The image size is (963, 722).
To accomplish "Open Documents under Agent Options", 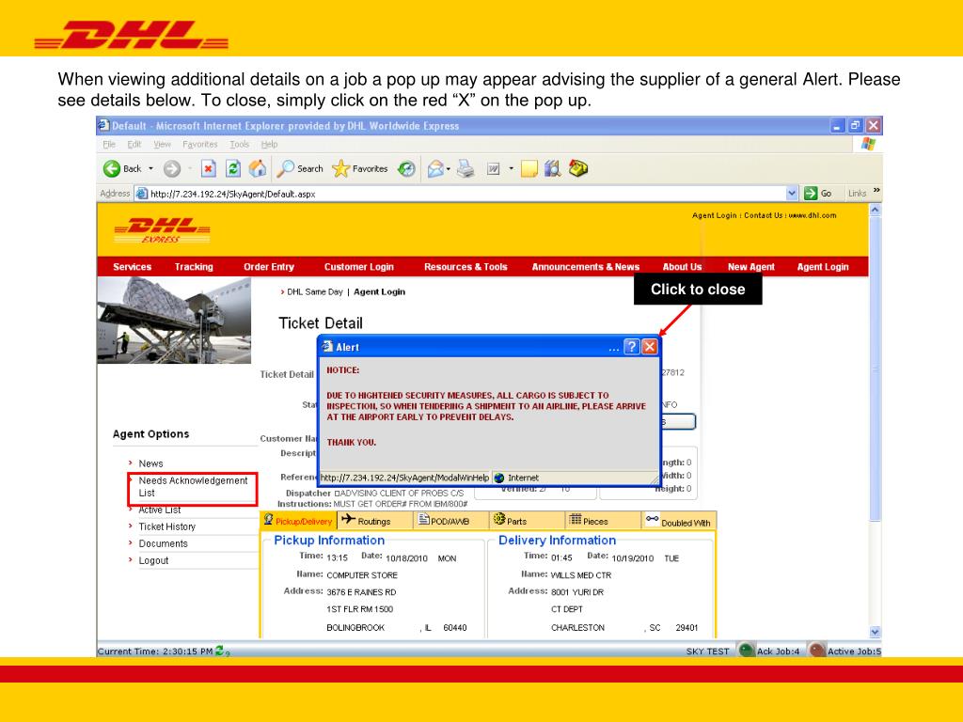I will (x=163, y=543).
